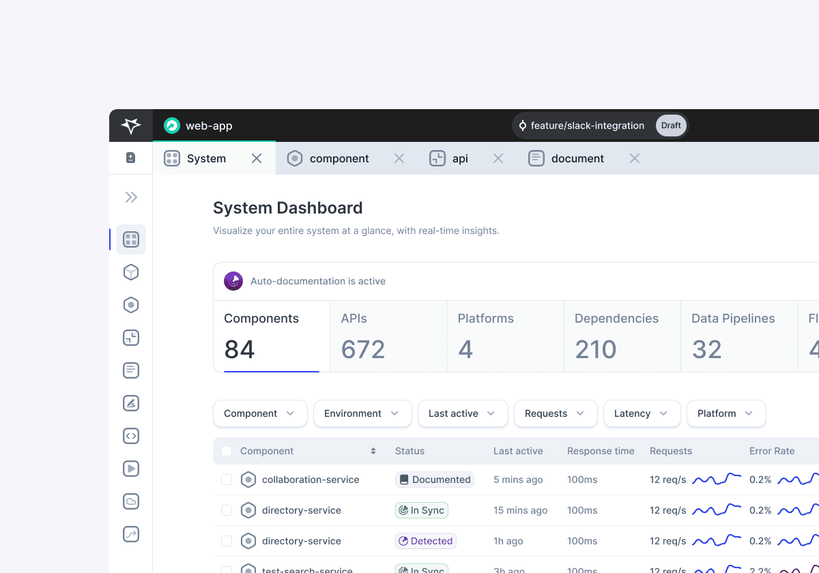Open the Latency filter dropdown
819x573 pixels.
[642, 413]
